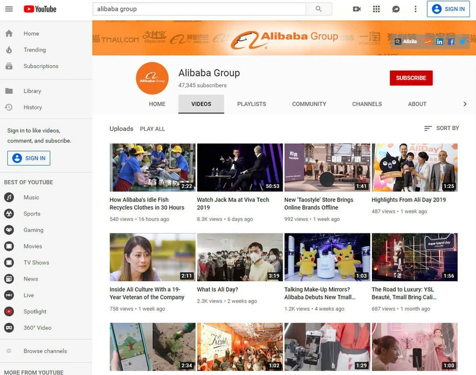Open the hamburger guide menu
The width and height of the screenshot is (476, 375).
point(9,9)
